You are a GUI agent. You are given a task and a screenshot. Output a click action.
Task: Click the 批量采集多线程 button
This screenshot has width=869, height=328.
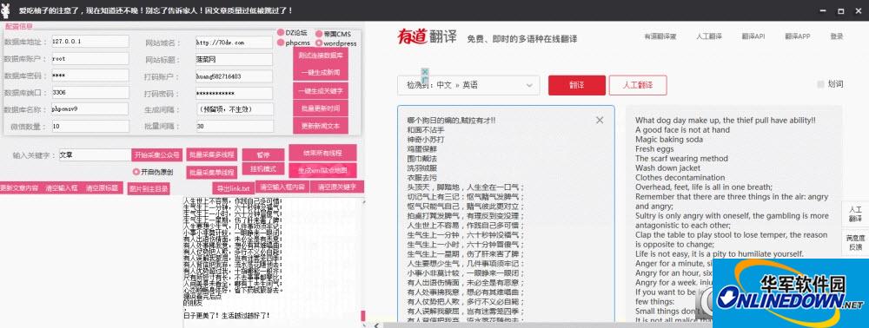pos(211,154)
